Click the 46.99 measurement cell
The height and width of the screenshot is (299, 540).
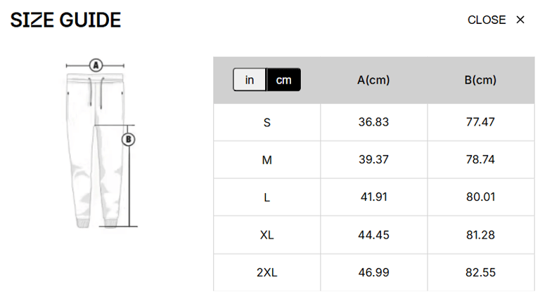point(373,272)
